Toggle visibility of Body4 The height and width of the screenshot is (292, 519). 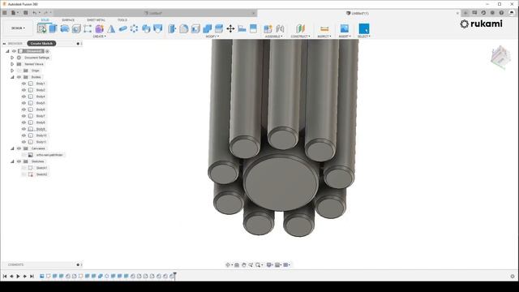point(24,97)
